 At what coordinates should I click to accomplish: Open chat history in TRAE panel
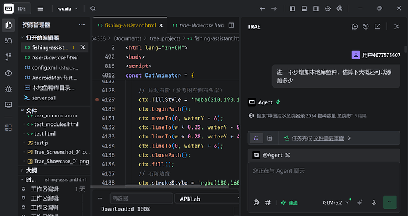[x=366, y=27]
